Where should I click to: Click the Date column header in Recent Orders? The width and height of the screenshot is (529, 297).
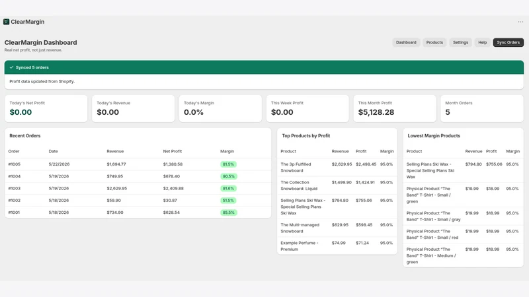(x=53, y=151)
